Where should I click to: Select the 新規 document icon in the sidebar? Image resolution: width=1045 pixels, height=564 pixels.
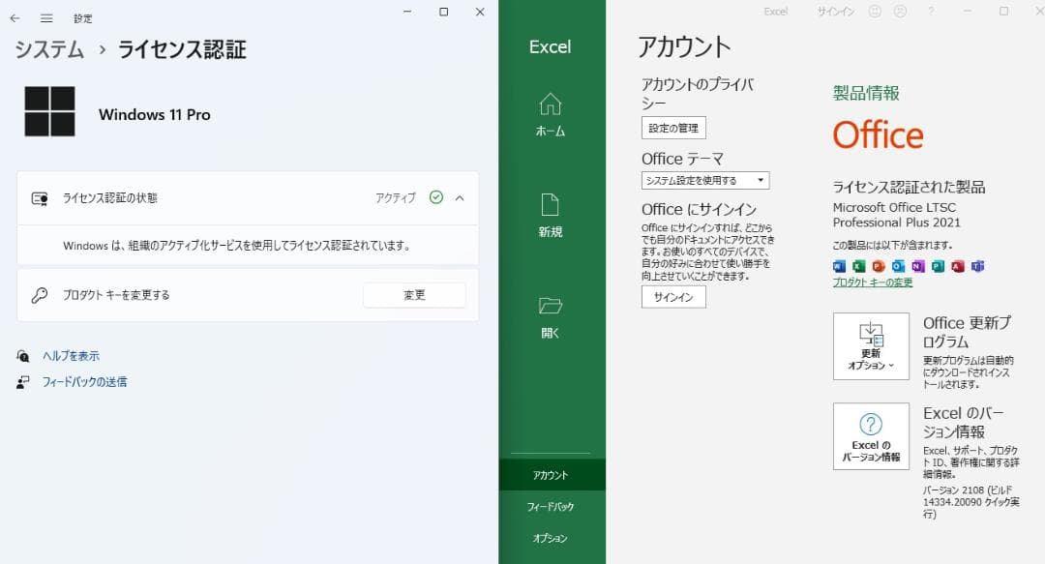(550, 203)
